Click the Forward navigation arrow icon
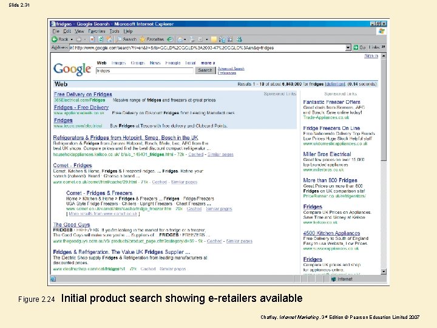Image resolution: width=437 pixels, height=328 pixels. pyautogui.click(x=79, y=39)
